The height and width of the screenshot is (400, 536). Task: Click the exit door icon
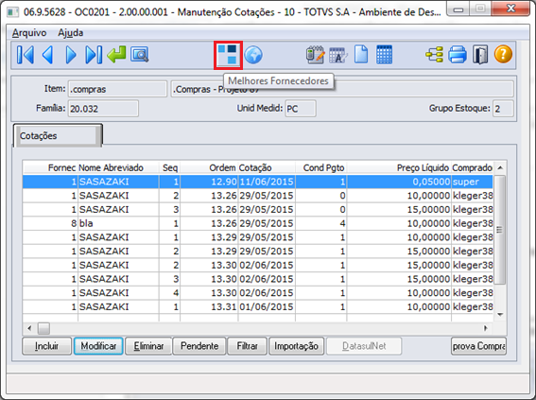click(x=480, y=55)
